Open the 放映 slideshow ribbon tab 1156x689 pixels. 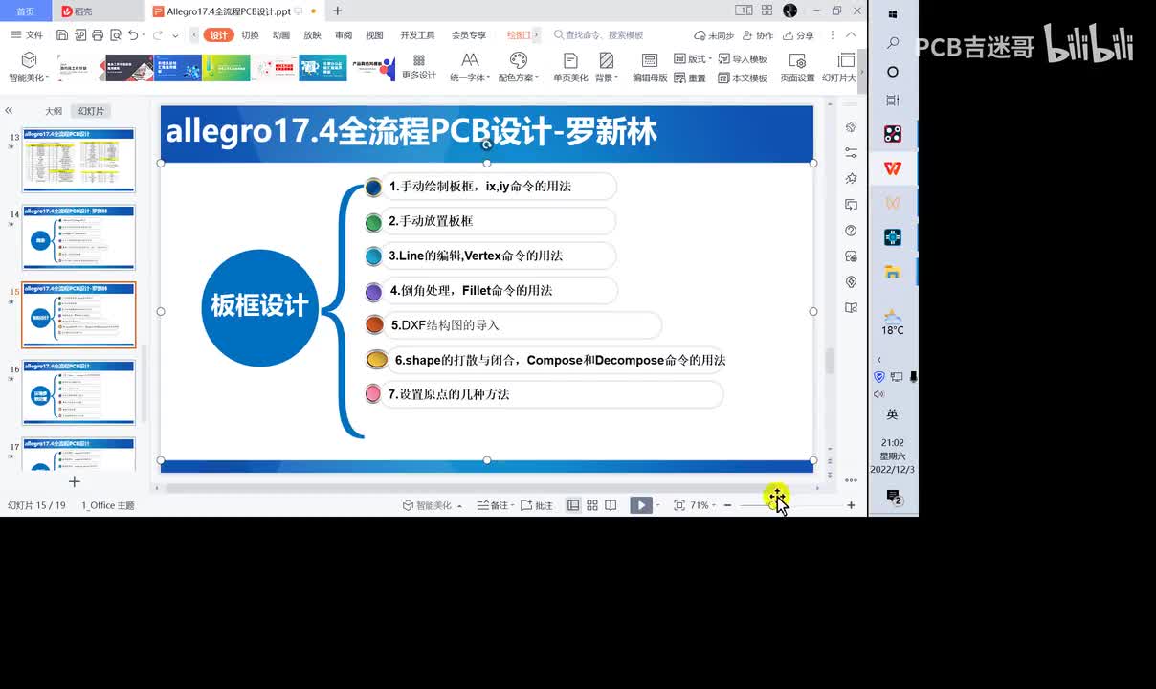coord(312,35)
